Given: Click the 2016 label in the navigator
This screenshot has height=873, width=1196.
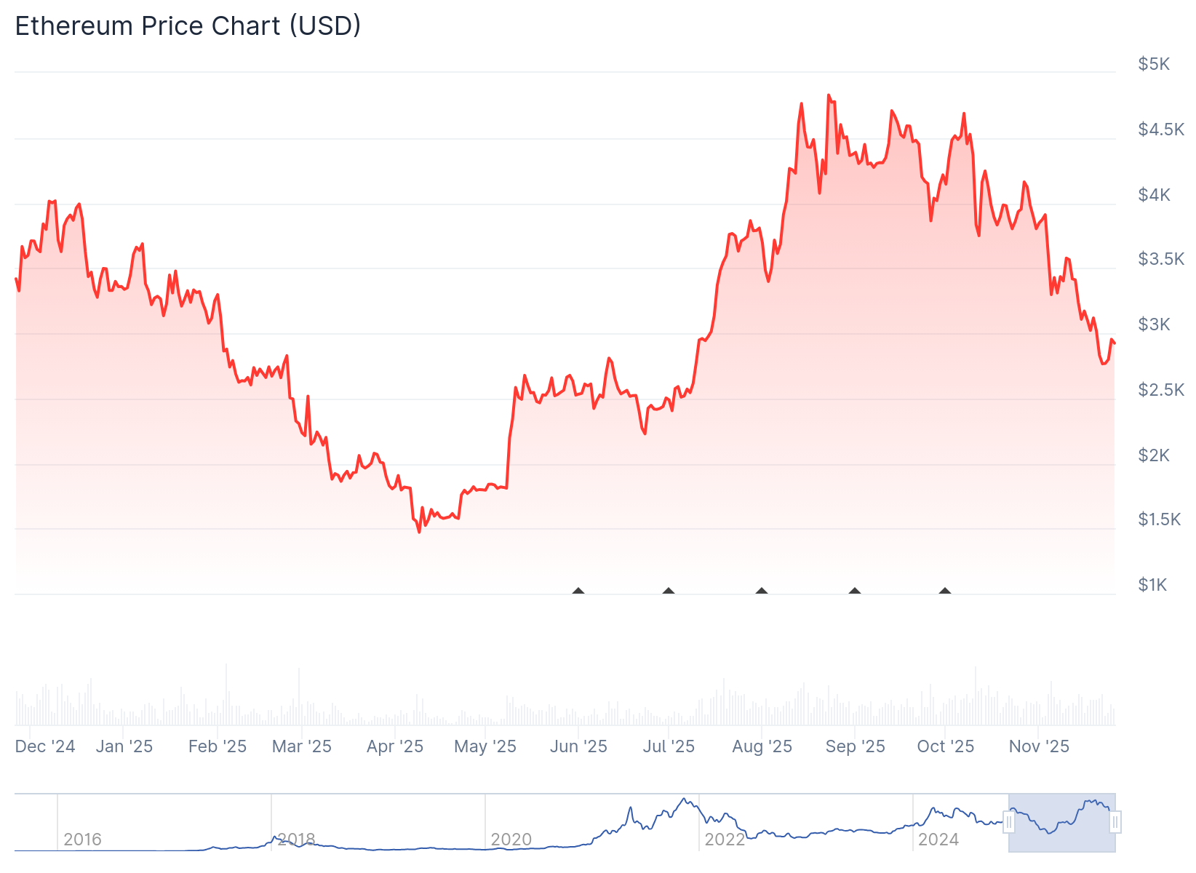Looking at the screenshot, I should (82, 840).
